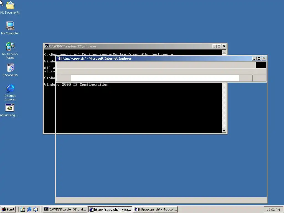Screen dimensions: 284x213
Task: Switch to cmd.exe taskbar button
Action: click(65, 209)
